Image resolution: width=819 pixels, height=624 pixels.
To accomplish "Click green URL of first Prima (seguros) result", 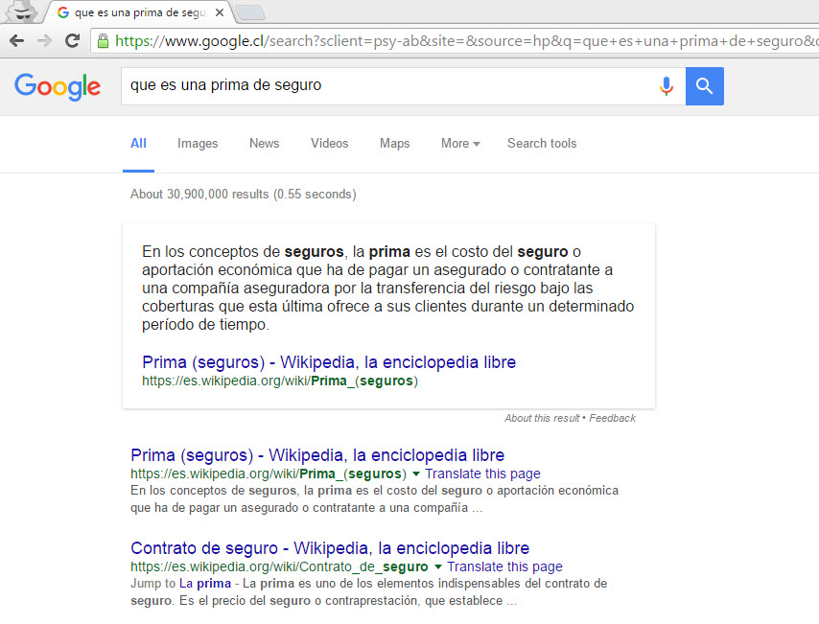I will click(x=269, y=474).
